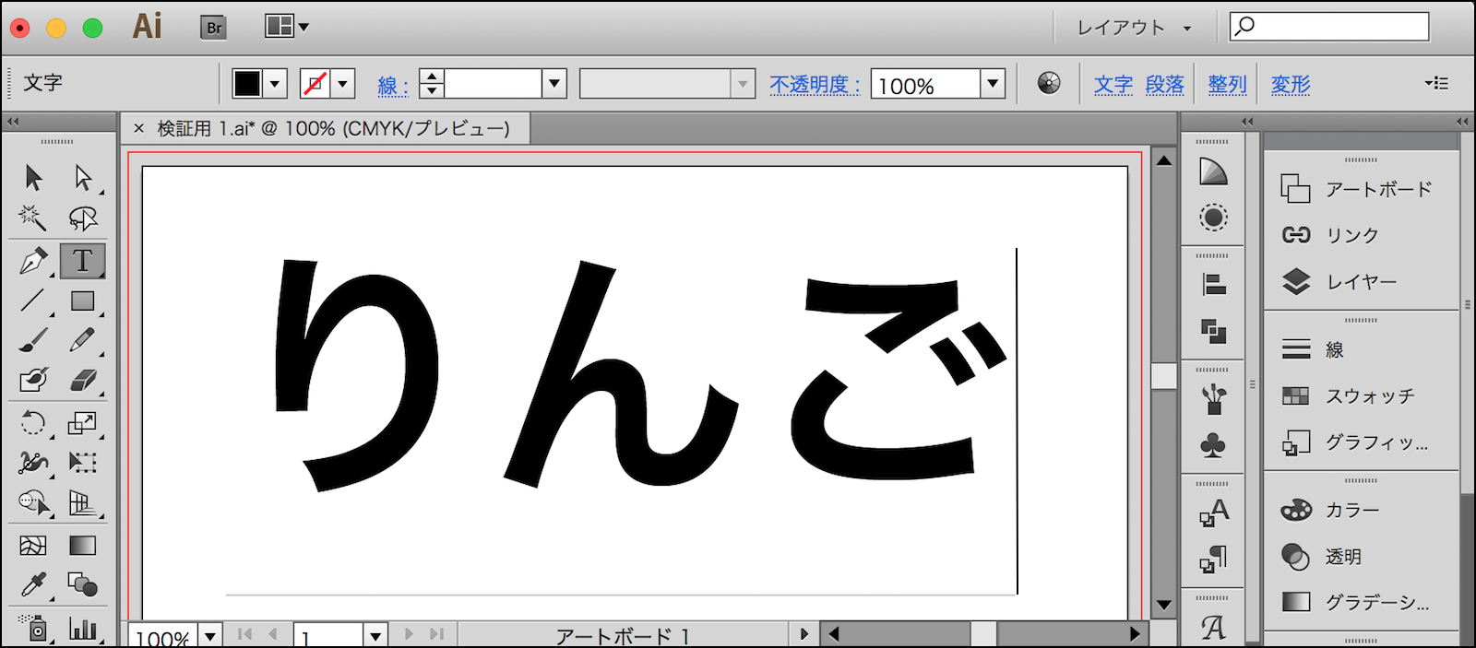Open the レイヤー panel
Viewport: 1476px width, 648px height.
tap(1361, 282)
